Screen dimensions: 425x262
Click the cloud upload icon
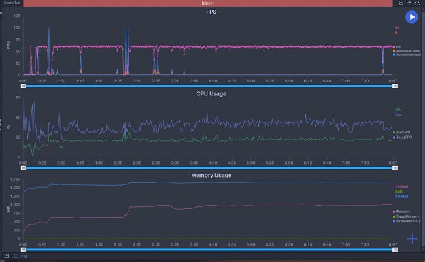pyautogui.click(x=417, y=3)
